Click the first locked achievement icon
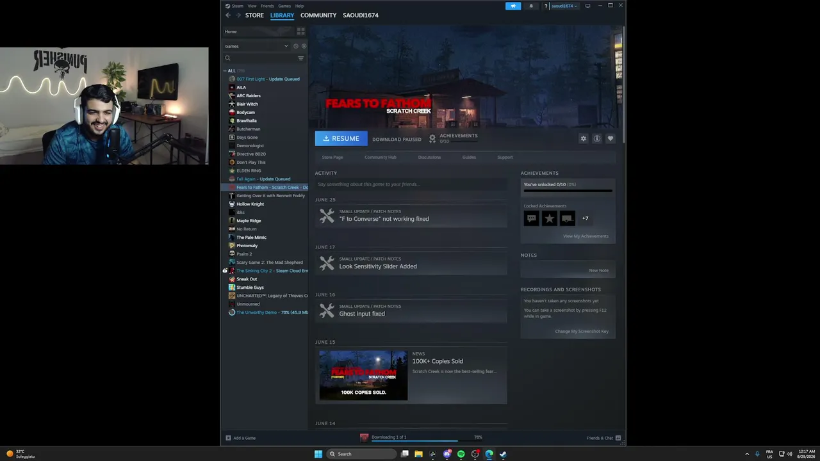Screen dimensions: 820x461 (x=531, y=218)
